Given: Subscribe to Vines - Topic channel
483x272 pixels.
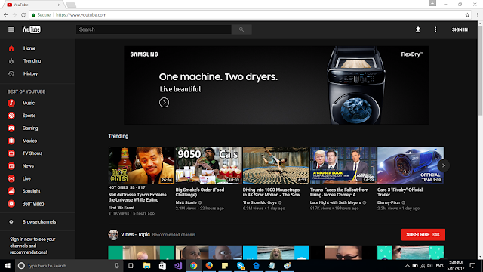Looking at the screenshot, I should coord(423,235).
